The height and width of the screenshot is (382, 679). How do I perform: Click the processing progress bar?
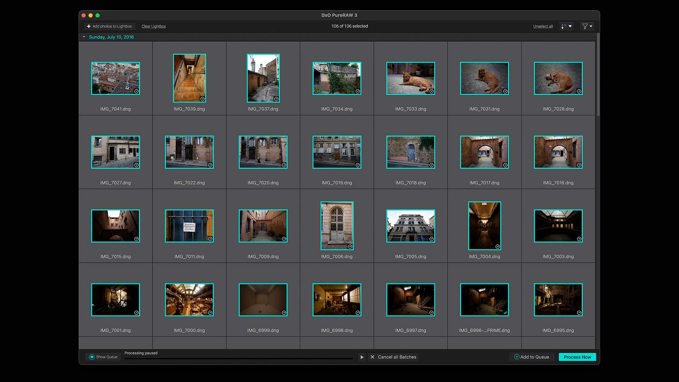point(239,358)
